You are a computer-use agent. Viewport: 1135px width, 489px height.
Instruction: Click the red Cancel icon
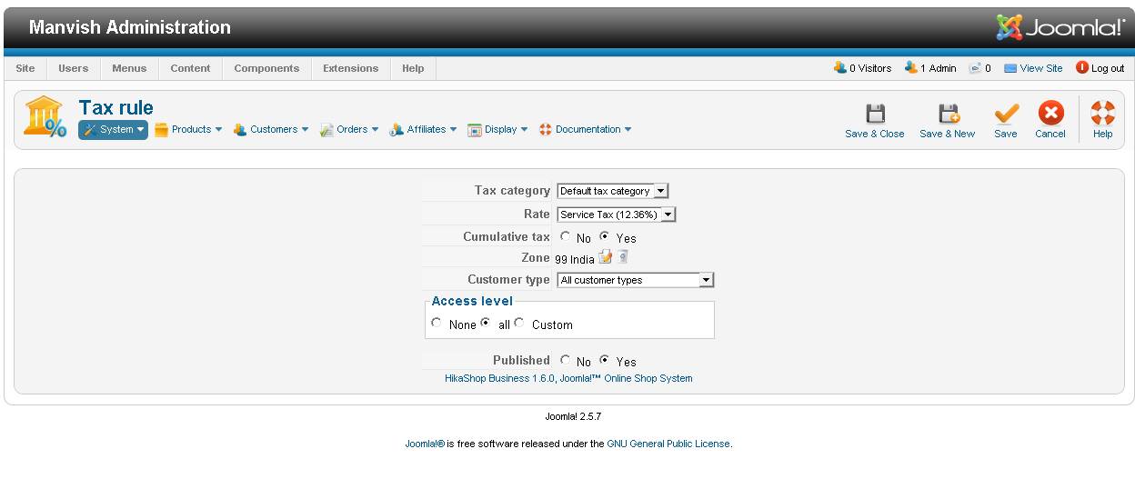1050,114
